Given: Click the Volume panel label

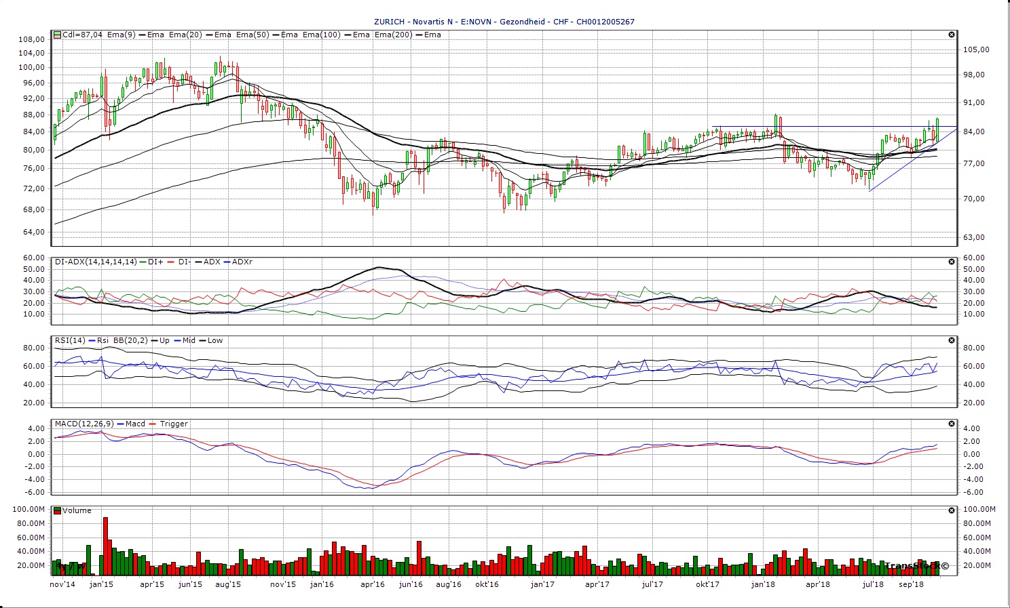Looking at the screenshot, I should pos(77,510).
